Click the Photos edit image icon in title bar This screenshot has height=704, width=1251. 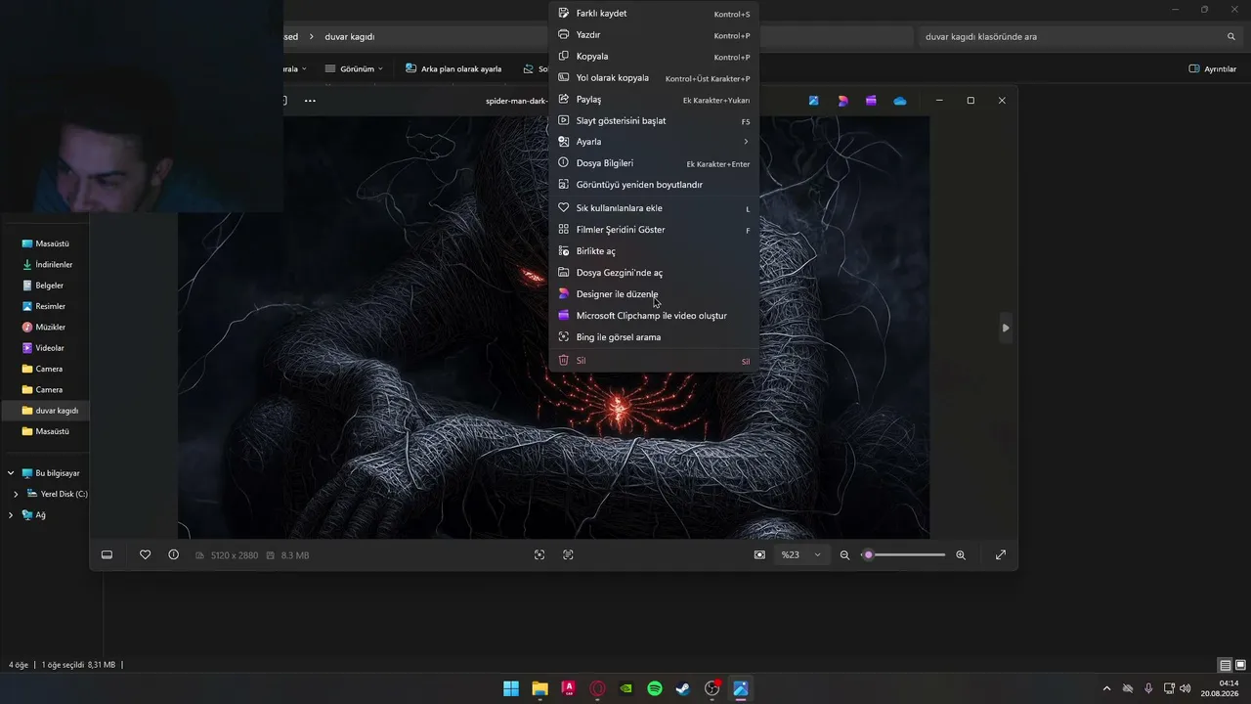point(813,101)
